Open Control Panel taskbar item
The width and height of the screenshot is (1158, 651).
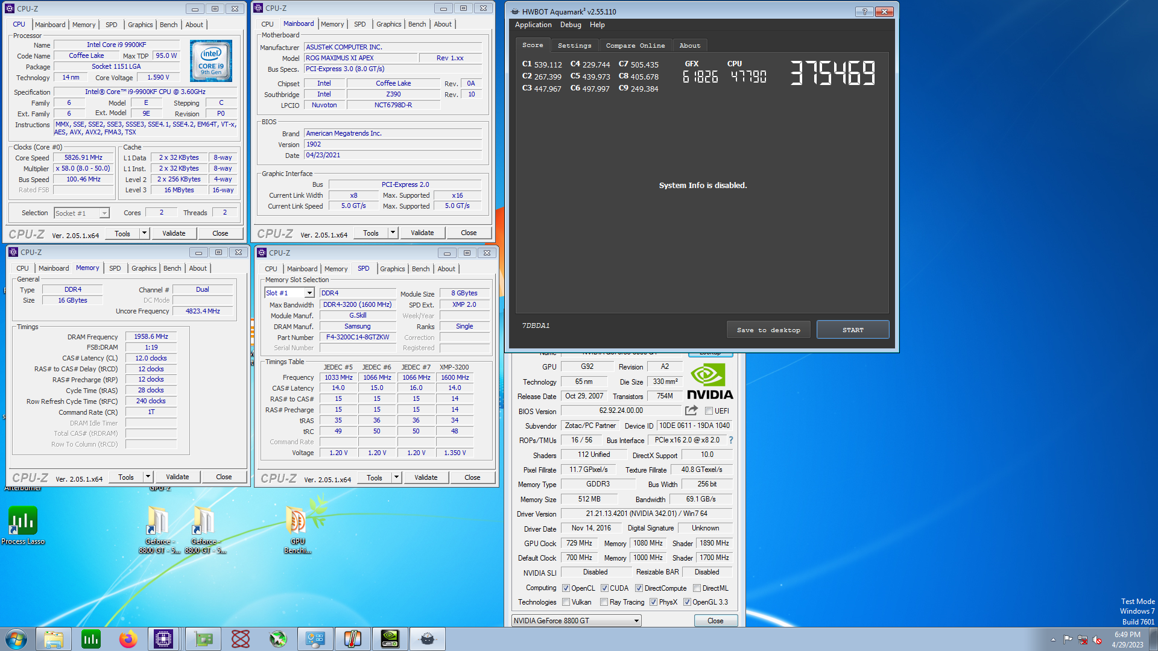tap(315, 639)
